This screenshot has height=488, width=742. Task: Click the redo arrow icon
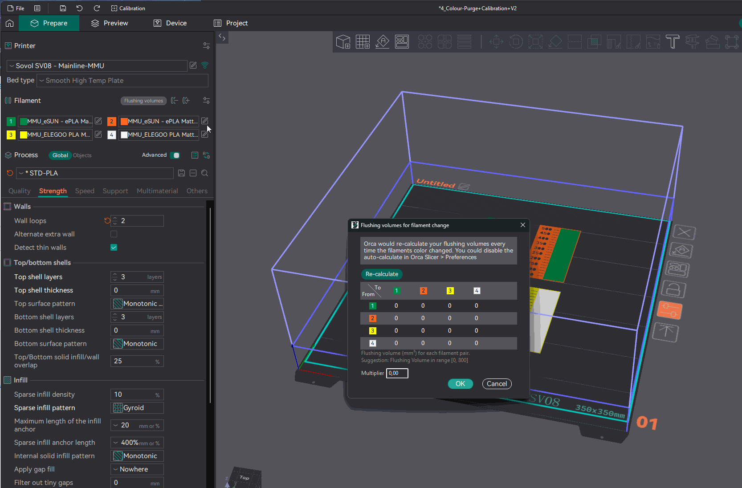[97, 8]
